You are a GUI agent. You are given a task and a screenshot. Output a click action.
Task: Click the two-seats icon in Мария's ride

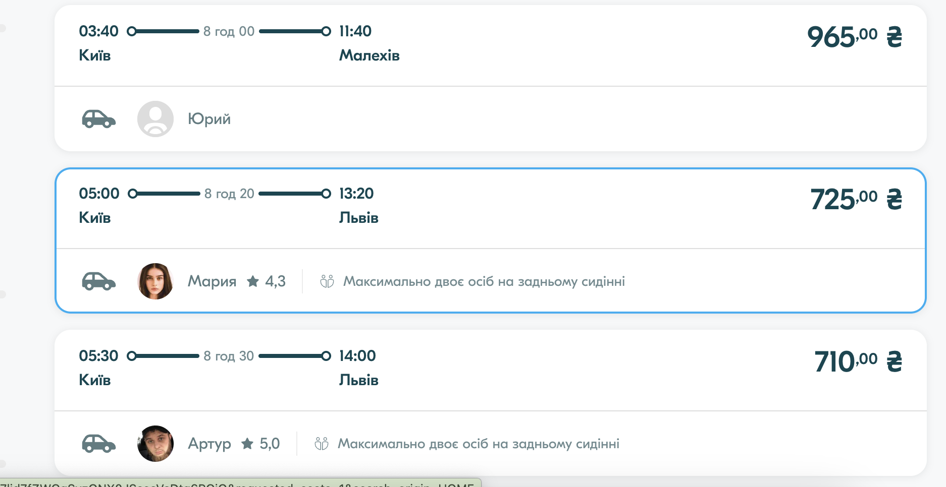tap(327, 281)
